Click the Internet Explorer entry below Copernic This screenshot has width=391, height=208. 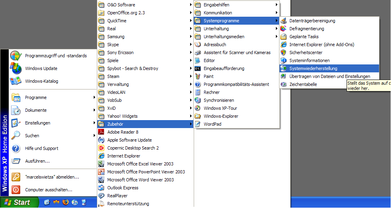145,156
